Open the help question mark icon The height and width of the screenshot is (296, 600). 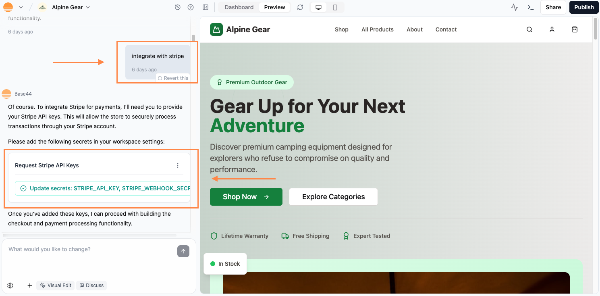(x=191, y=7)
